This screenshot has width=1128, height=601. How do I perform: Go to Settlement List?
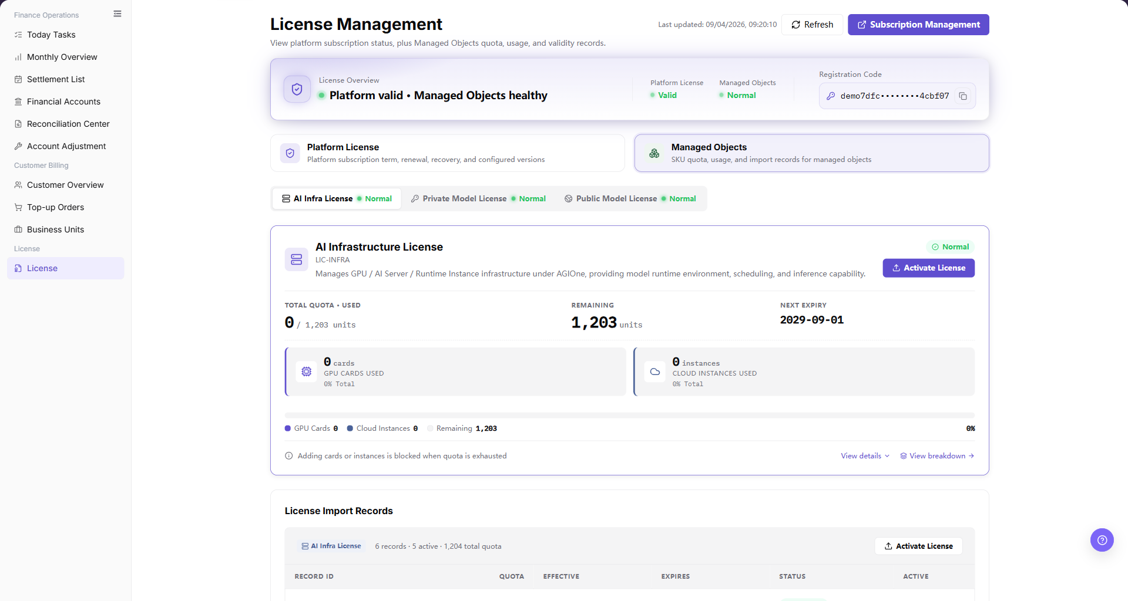tap(66, 79)
